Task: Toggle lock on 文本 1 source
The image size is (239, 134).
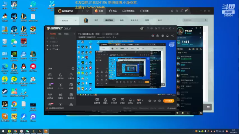Action: click(x=50, y=46)
